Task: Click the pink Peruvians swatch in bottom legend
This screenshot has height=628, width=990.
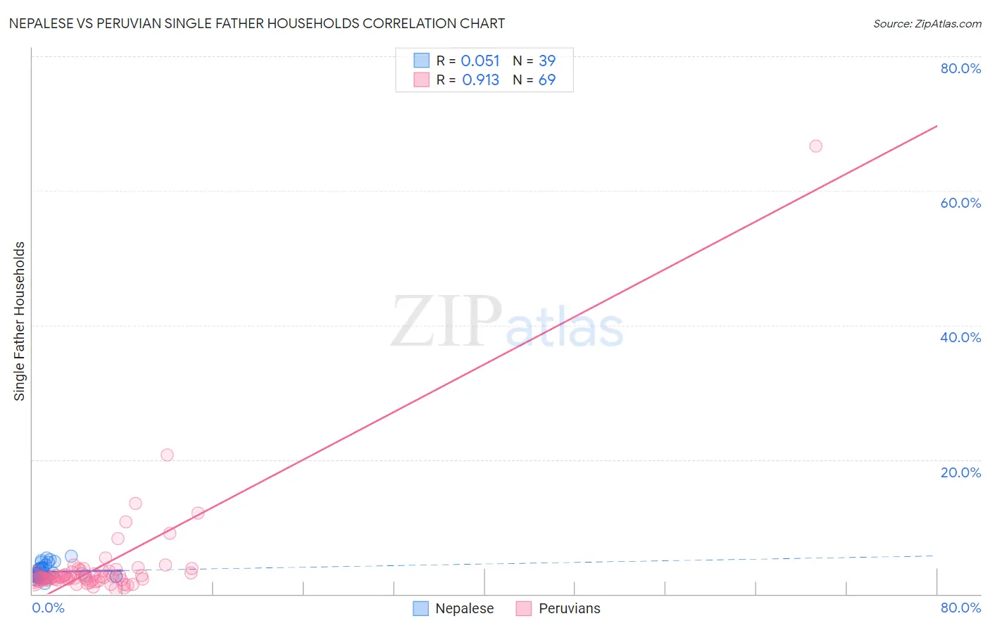Action: click(523, 608)
